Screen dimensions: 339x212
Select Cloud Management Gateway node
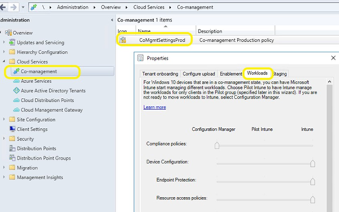click(x=51, y=110)
